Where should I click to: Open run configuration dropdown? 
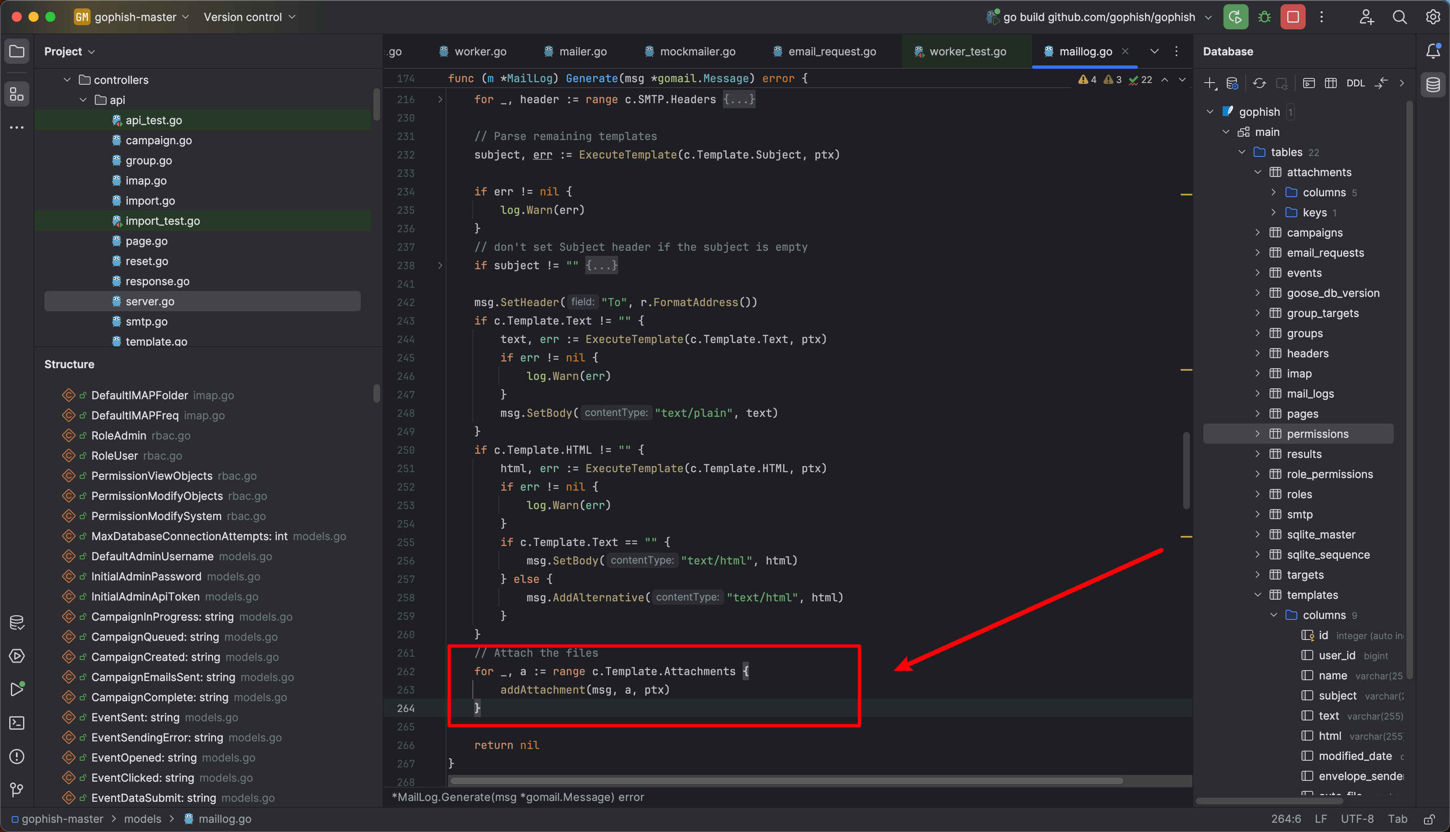pos(1208,17)
